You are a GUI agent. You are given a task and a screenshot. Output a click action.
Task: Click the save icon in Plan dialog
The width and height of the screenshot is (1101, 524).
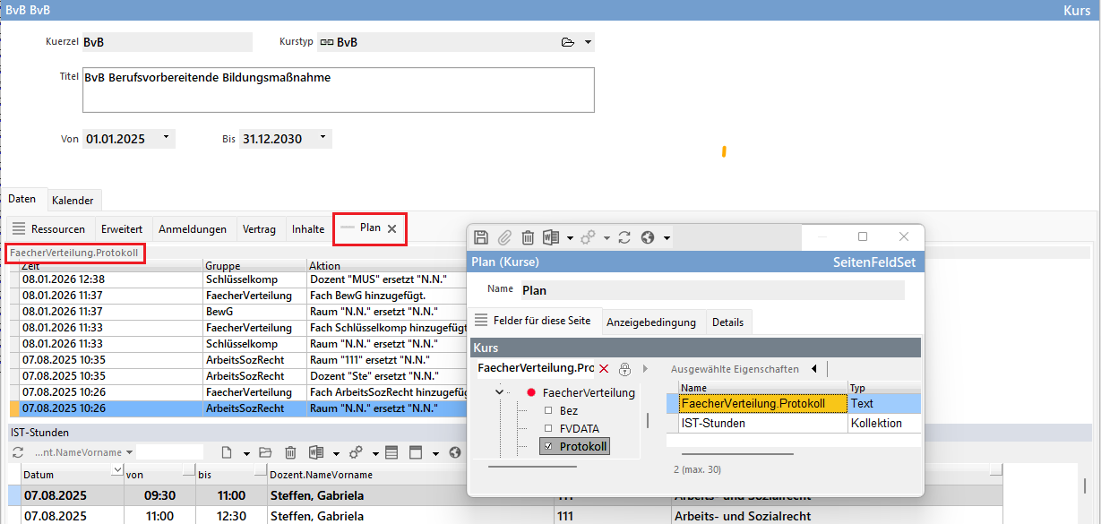tap(481, 237)
